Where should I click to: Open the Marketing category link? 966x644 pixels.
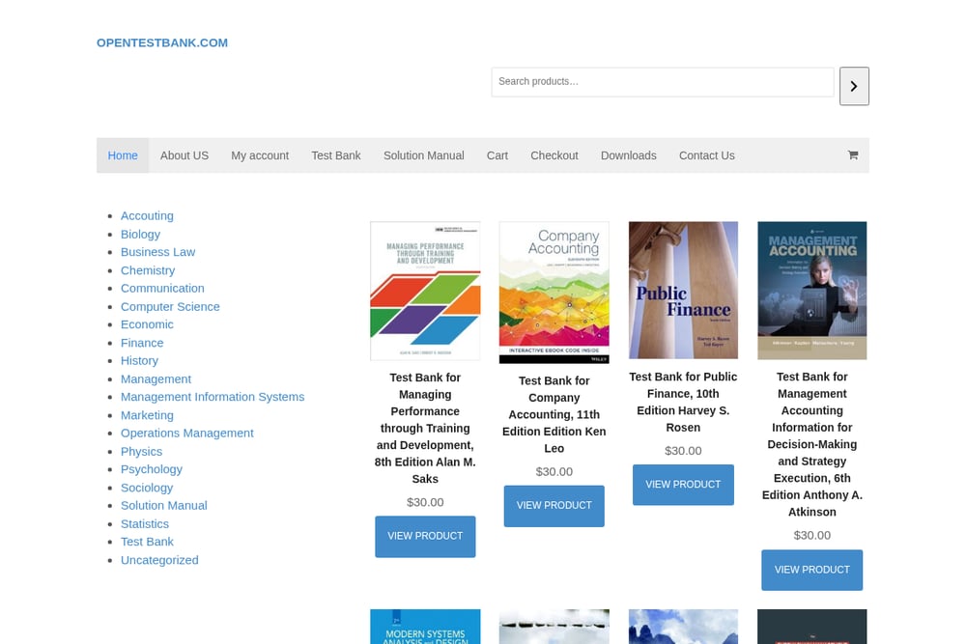(147, 415)
